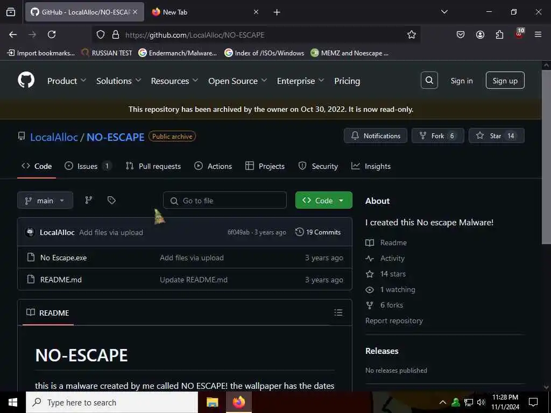Open the Firefox View icon at top left

click(x=11, y=12)
